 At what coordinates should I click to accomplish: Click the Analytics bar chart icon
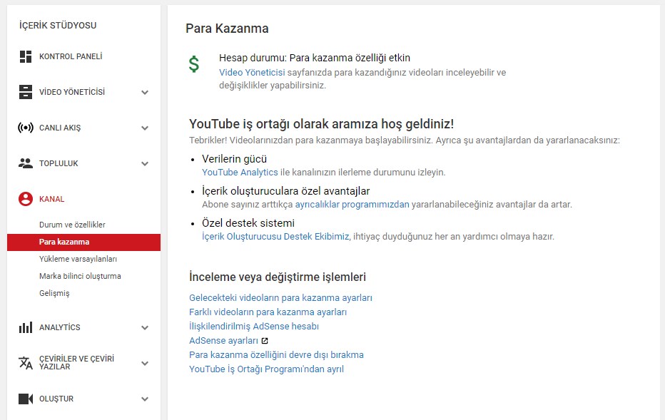26,327
